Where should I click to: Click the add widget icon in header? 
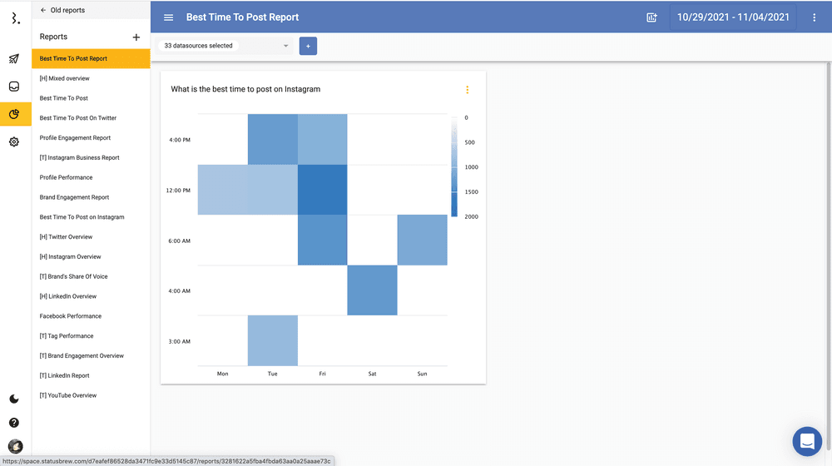(651, 17)
